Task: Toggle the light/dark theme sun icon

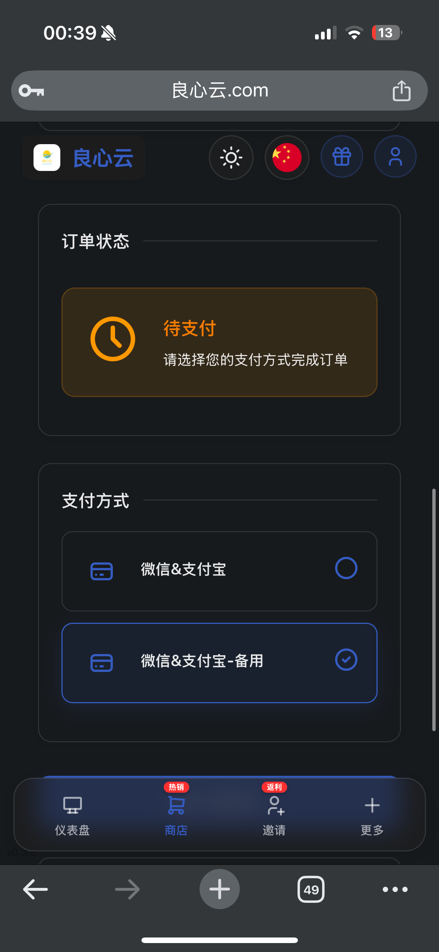Action: point(231,158)
